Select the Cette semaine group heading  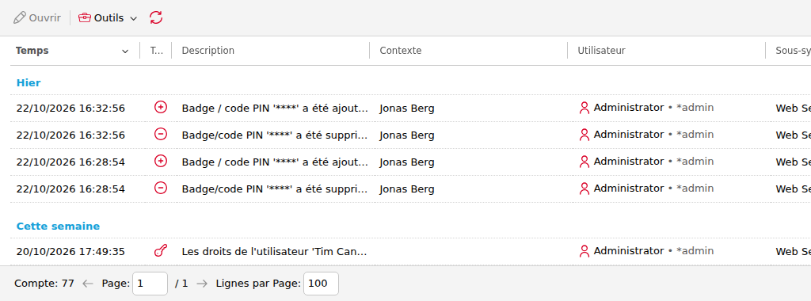point(58,227)
